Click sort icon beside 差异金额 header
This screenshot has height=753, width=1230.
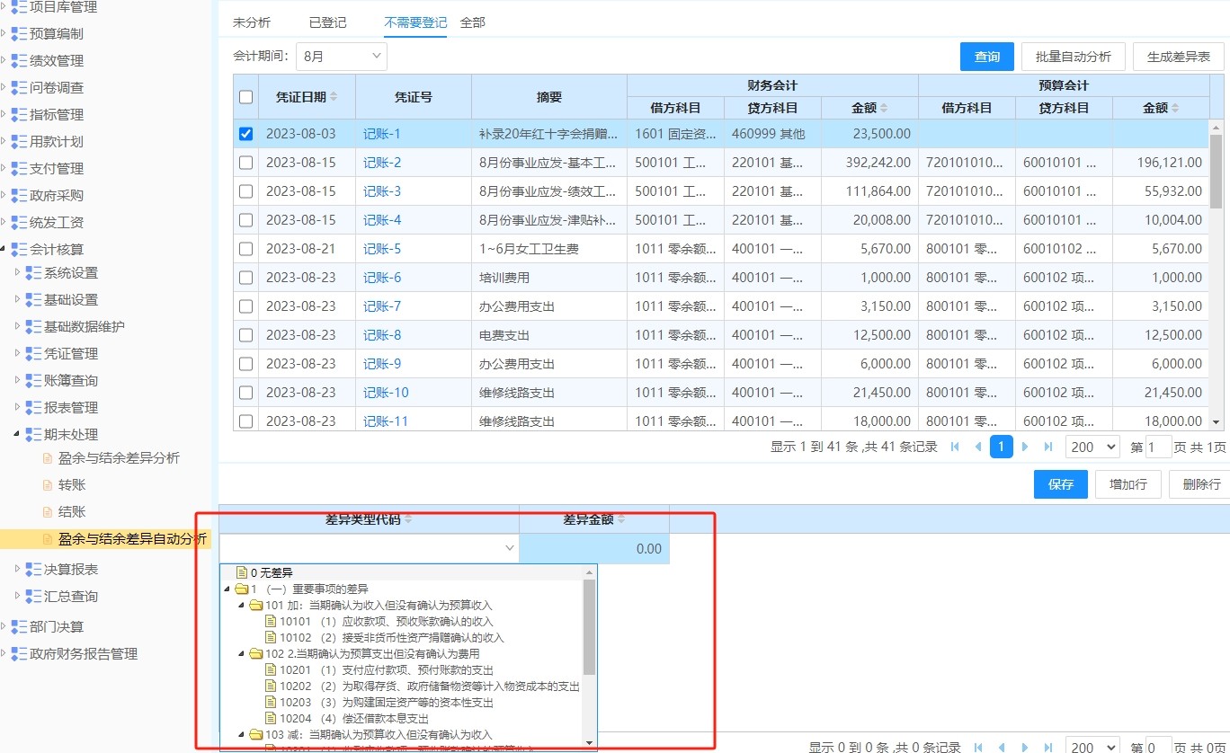click(621, 519)
